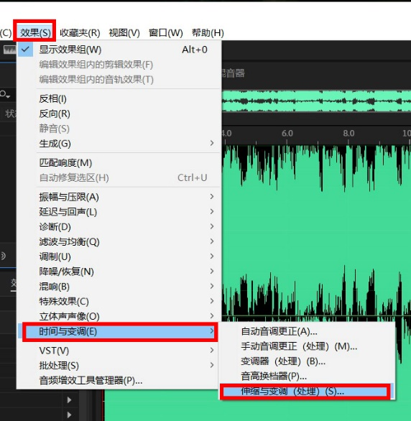Choose 音高换档器(P)... effect
411x421 pixels.
(307, 376)
